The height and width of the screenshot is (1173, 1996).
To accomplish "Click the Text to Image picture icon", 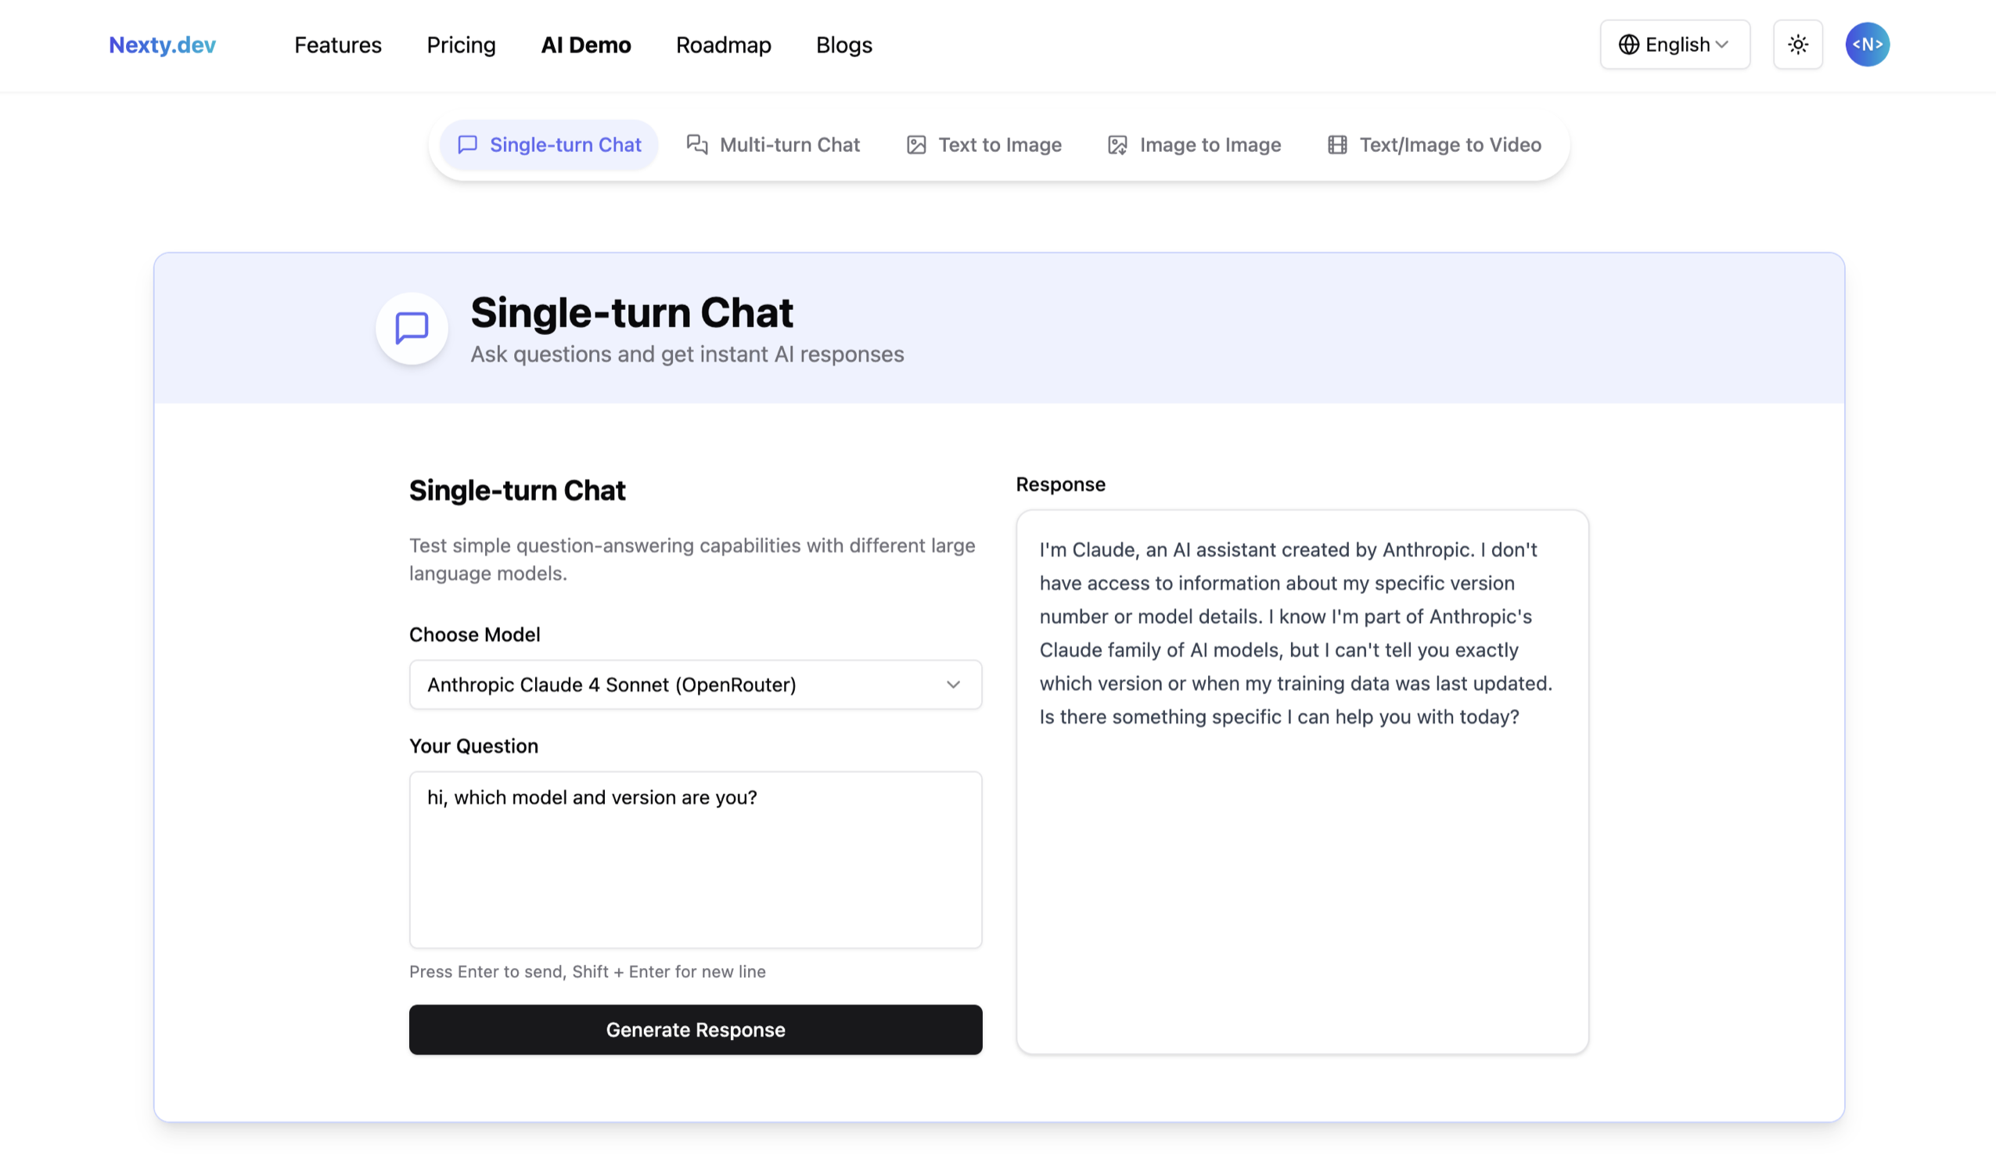I will [x=916, y=144].
